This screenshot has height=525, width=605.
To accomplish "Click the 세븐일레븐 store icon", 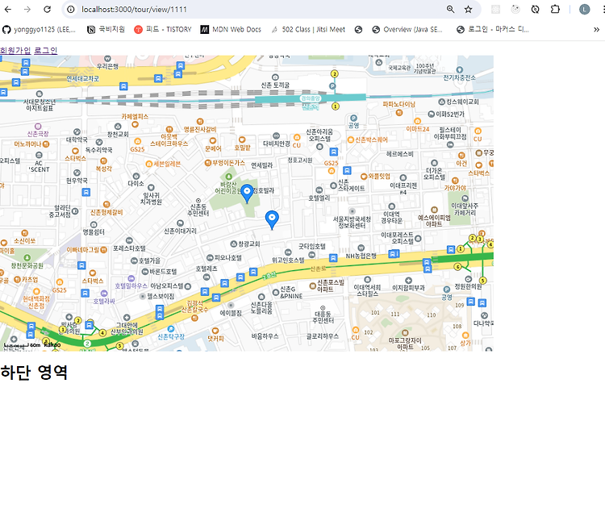I will coord(149,164).
